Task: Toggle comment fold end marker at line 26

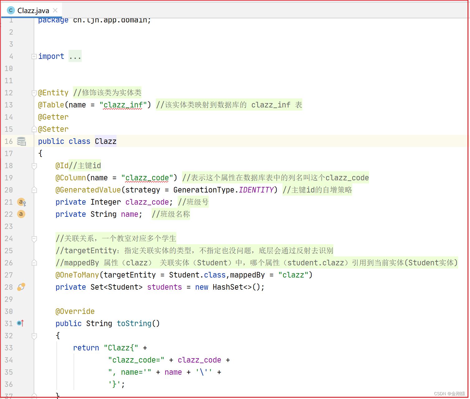Action: pos(34,263)
